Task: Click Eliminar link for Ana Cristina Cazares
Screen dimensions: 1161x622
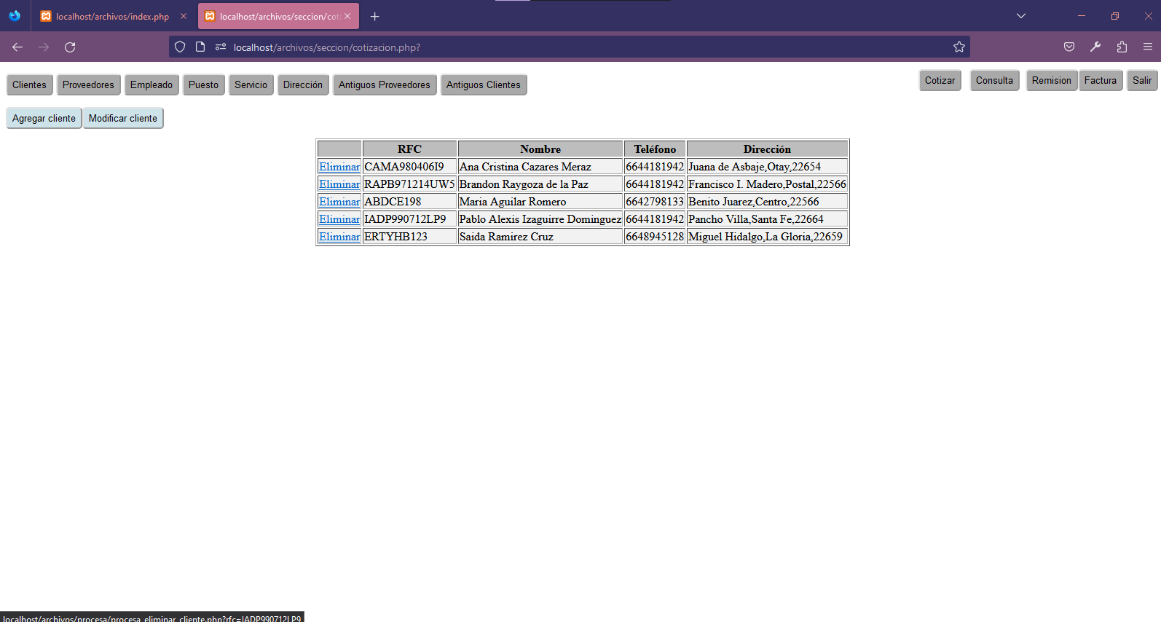Action: click(x=339, y=167)
